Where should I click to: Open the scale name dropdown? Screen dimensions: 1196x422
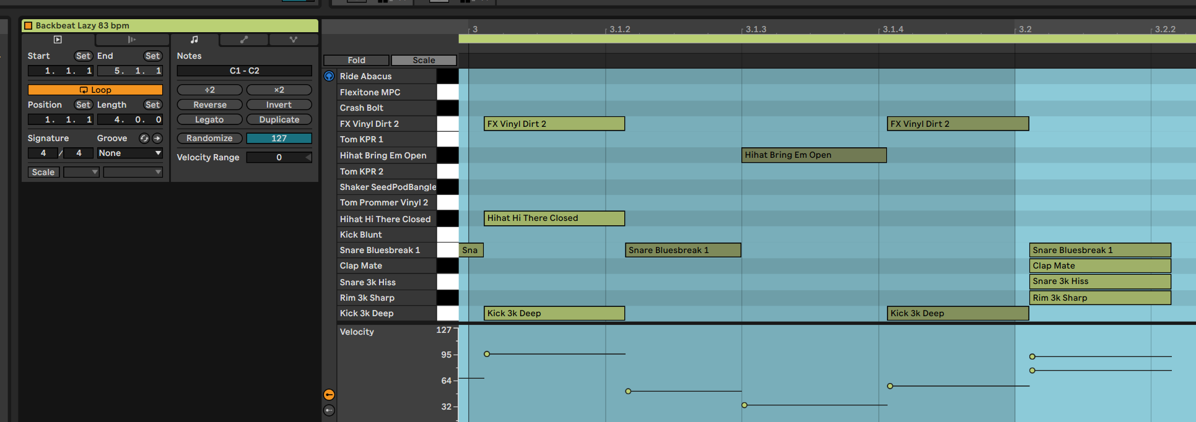133,172
